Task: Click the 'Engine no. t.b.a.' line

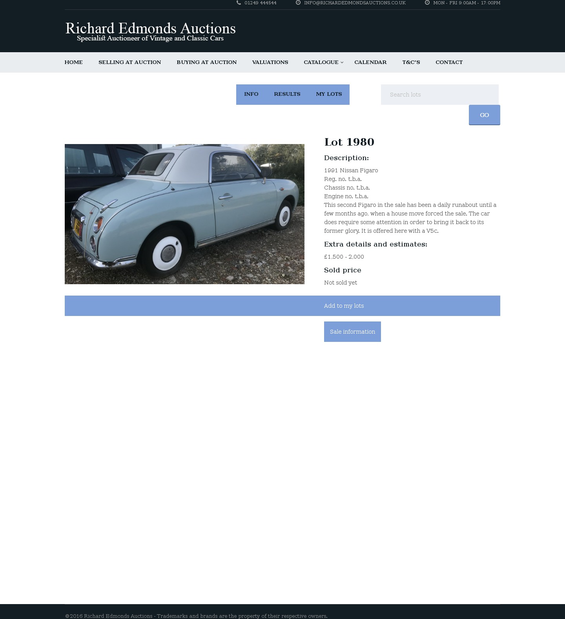Action: tap(346, 196)
